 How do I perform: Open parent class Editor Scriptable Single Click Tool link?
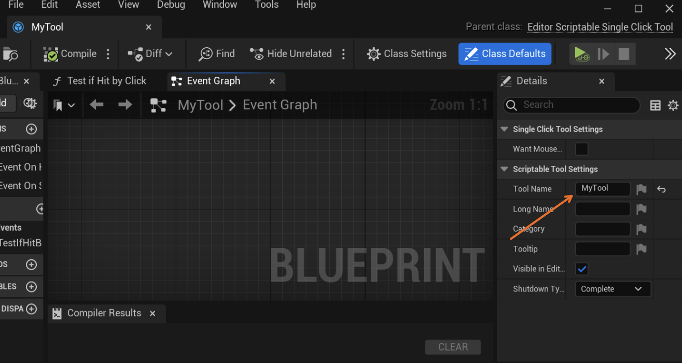tap(600, 27)
